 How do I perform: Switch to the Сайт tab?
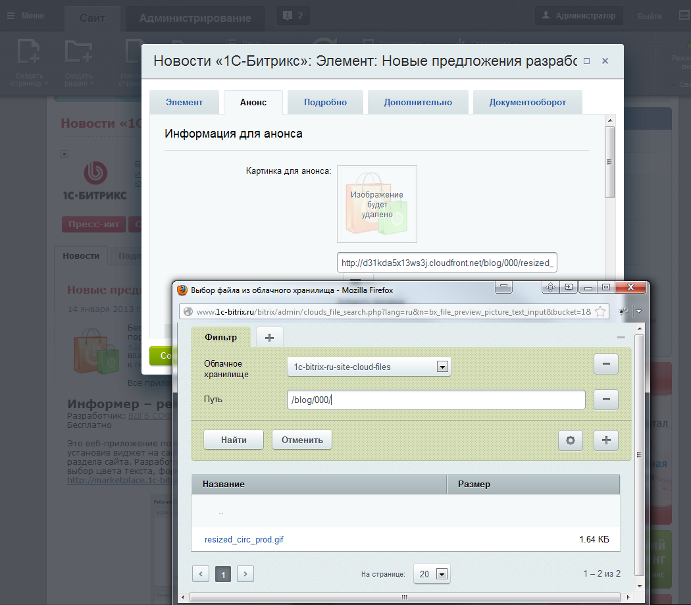tap(92, 18)
